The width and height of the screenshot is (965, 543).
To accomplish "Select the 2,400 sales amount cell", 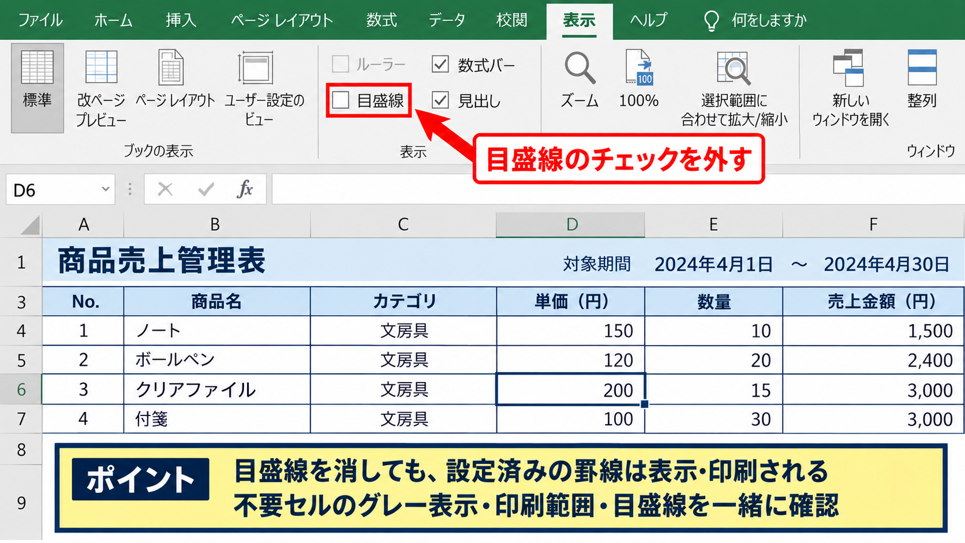I will [873, 360].
